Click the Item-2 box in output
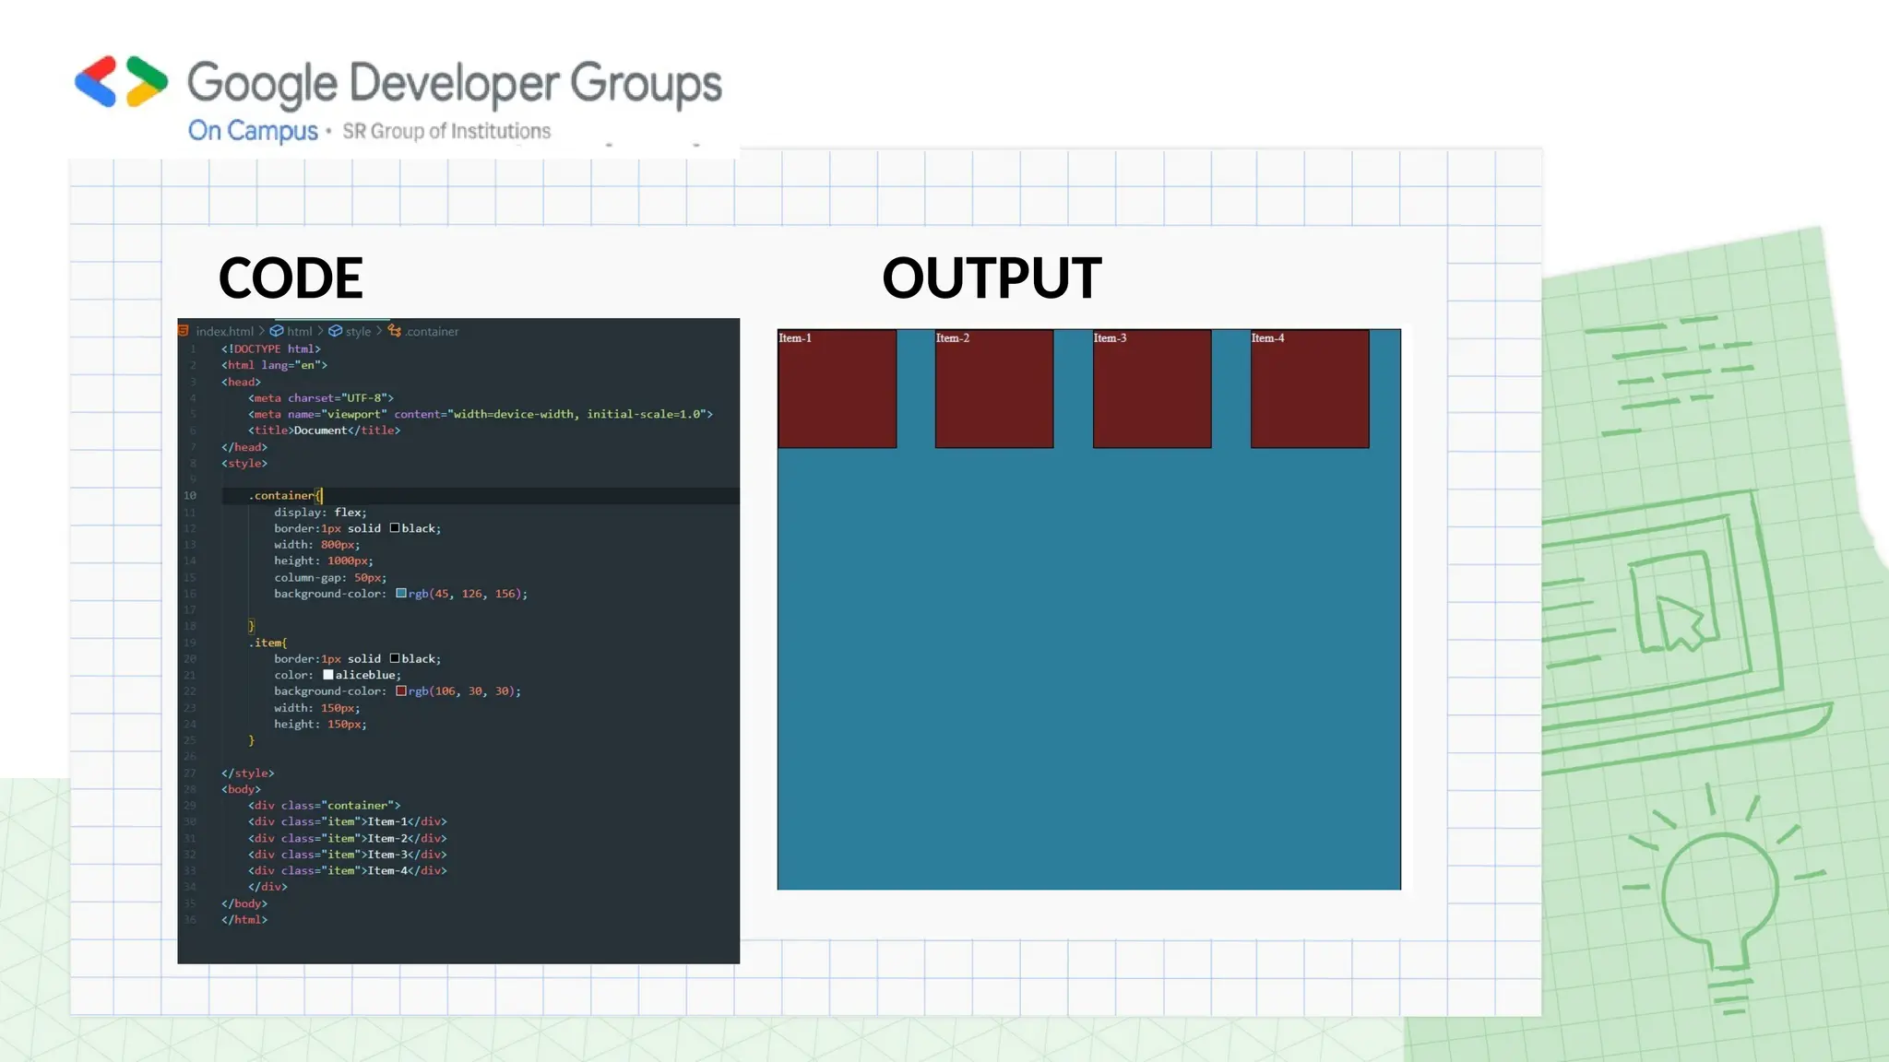The height and width of the screenshot is (1062, 1889). pyautogui.click(x=994, y=389)
